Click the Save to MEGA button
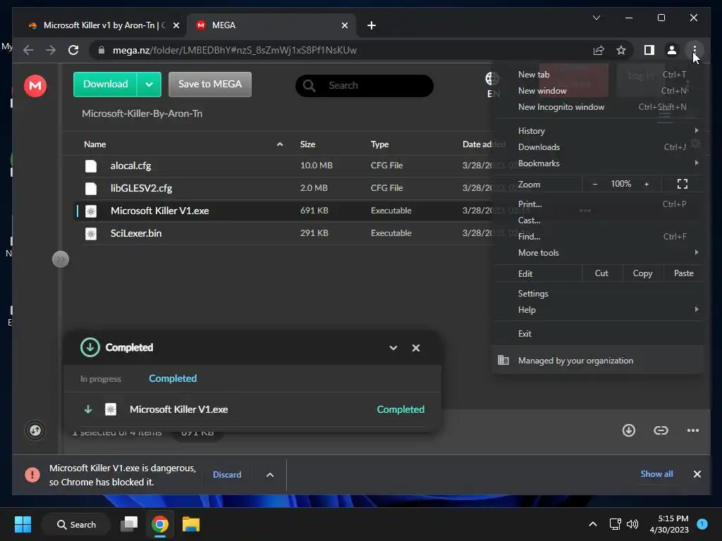The width and height of the screenshot is (722, 541). (x=210, y=85)
